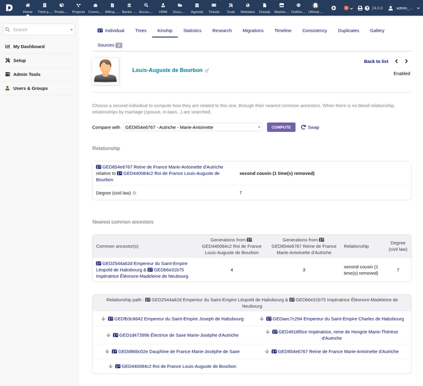
Task: Open GED854e6767 Marie-Antoinette link in Relationship box
Action: [159, 167]
